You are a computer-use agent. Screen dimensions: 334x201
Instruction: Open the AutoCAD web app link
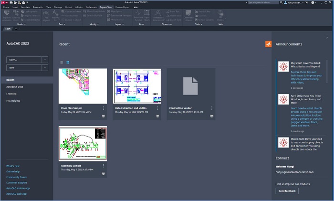16,194
